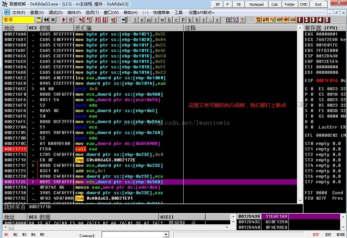The image size is (347, 238).
Task: Open the log window with the l button
Action: pyautogui.click(x=135, y=20)
